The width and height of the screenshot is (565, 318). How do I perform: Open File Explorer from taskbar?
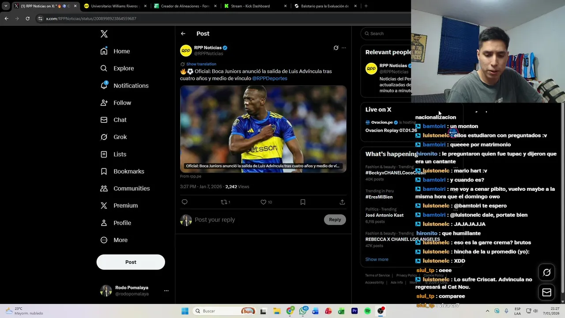(276, 311)
